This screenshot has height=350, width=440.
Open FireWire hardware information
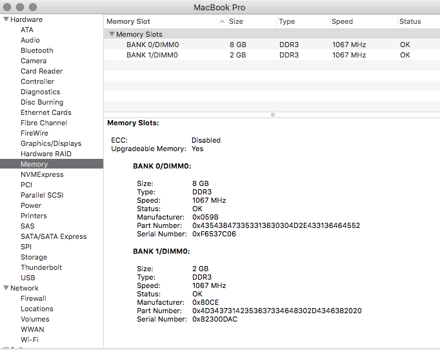pos(34,133)
